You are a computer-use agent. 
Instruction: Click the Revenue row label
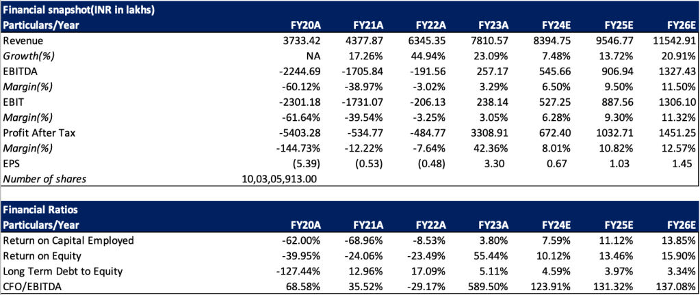22,40
